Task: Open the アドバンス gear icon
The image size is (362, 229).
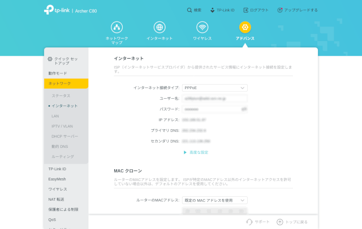Action: (x=245, y=27)
